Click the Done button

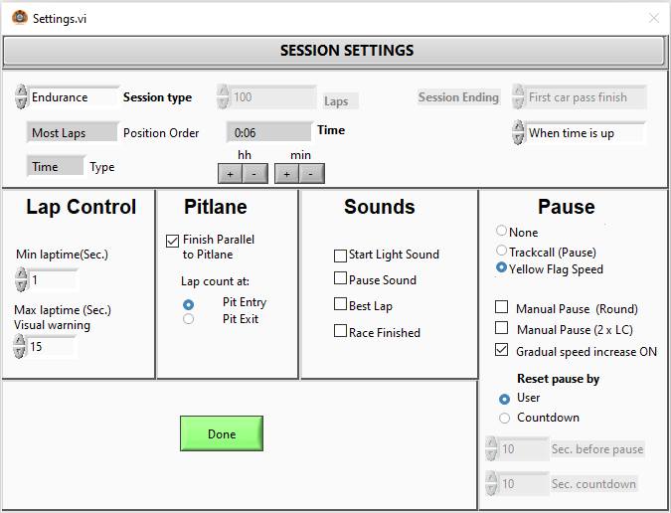(221, 433)
